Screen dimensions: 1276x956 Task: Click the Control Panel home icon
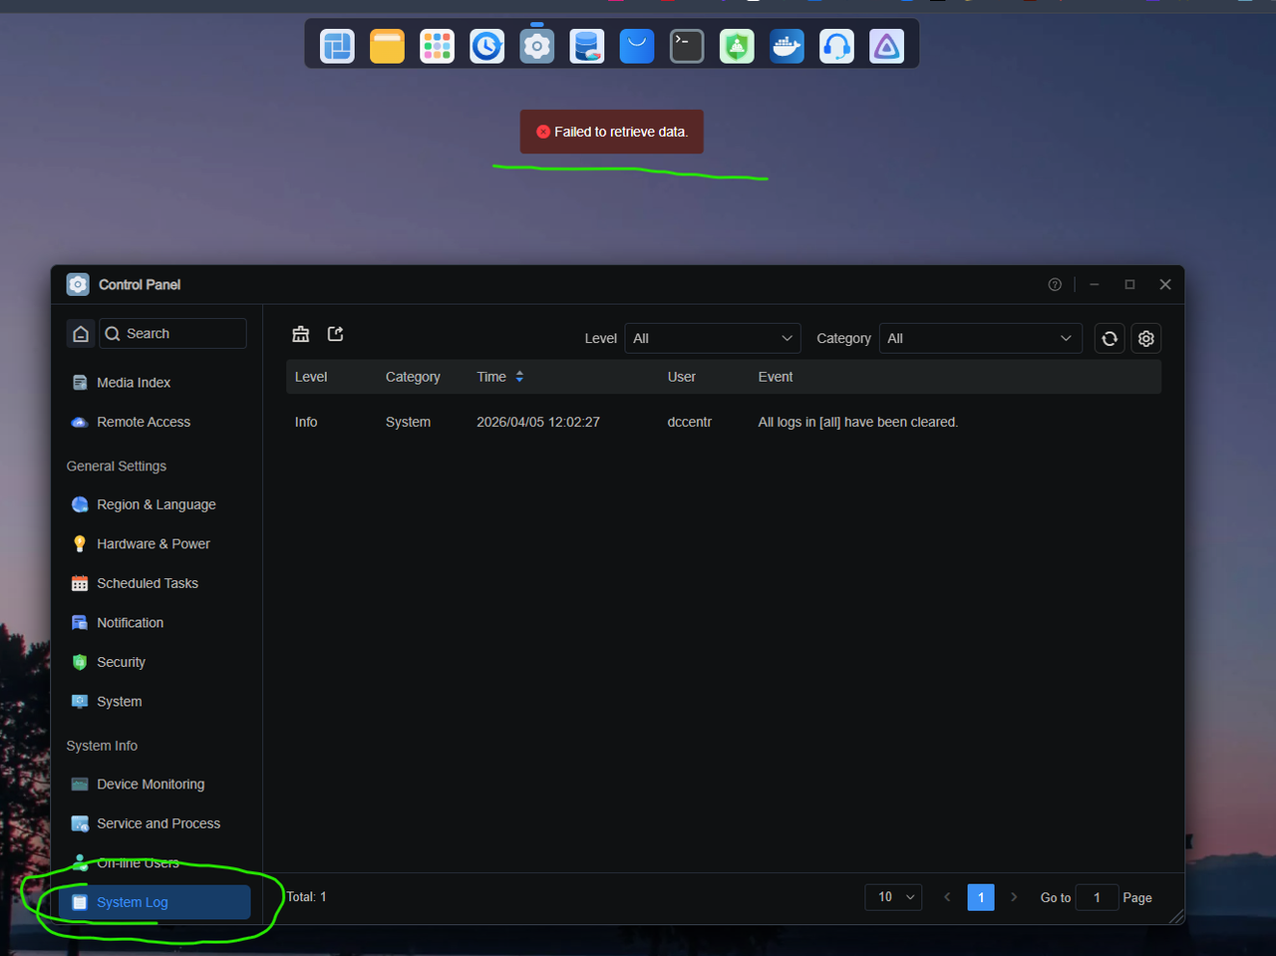point(81,333)
